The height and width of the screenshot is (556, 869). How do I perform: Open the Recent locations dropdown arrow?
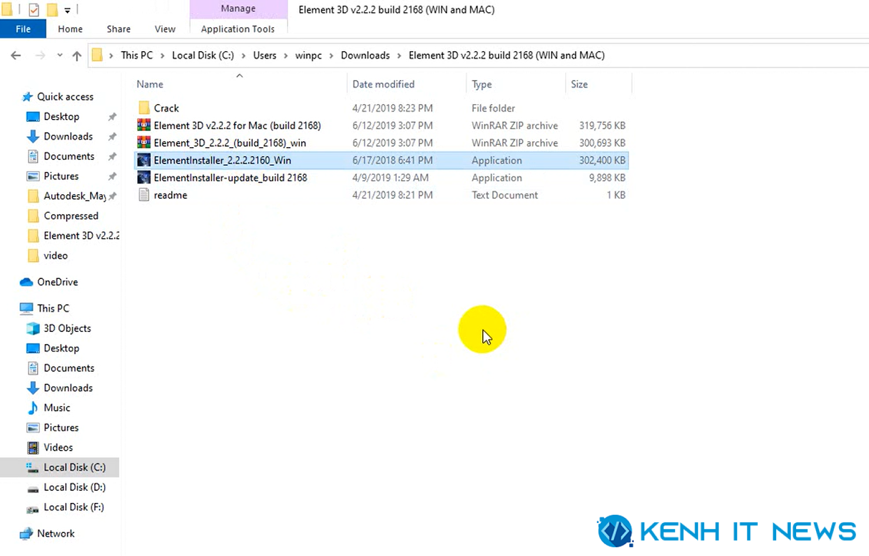pos(59,55)
